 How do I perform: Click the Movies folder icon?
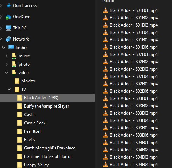(x=17, y=81)
